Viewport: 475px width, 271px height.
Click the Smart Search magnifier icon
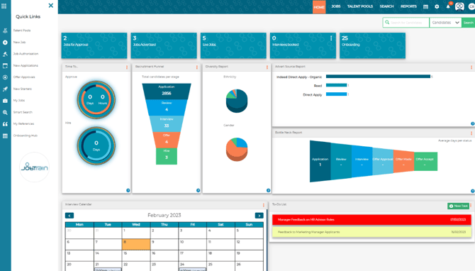pos(5,112)
